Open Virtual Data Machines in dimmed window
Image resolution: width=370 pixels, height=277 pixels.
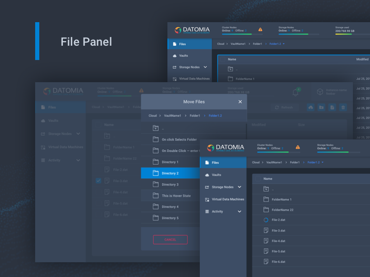pos(66,147)
